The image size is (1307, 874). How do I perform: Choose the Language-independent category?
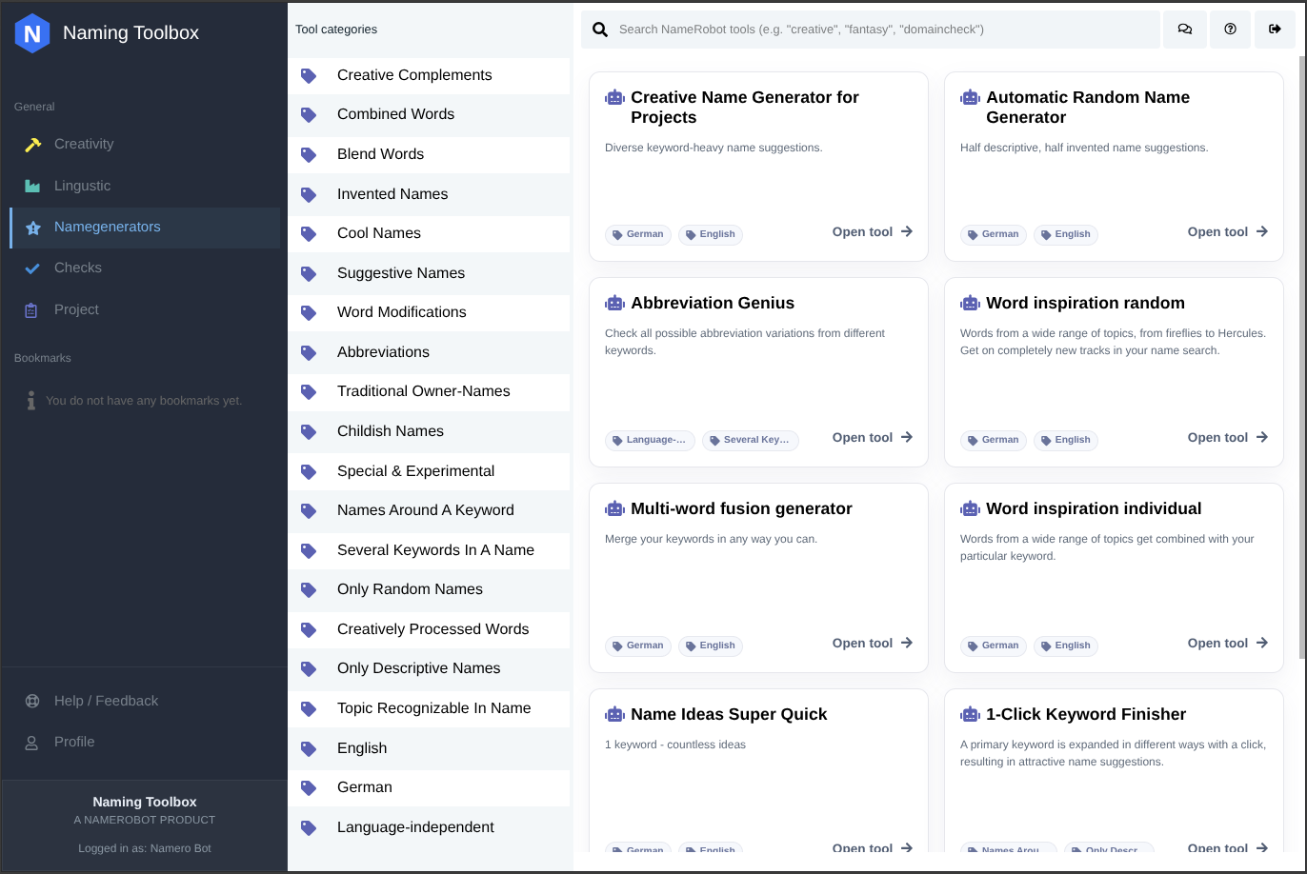click(415, 827)
